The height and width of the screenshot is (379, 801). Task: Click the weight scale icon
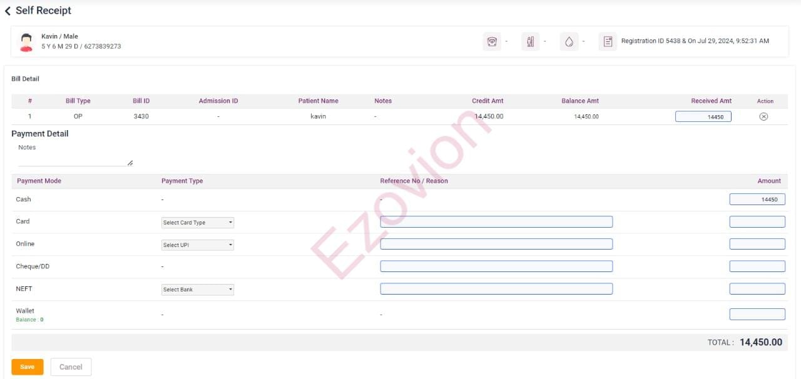(x=492, y=42)
